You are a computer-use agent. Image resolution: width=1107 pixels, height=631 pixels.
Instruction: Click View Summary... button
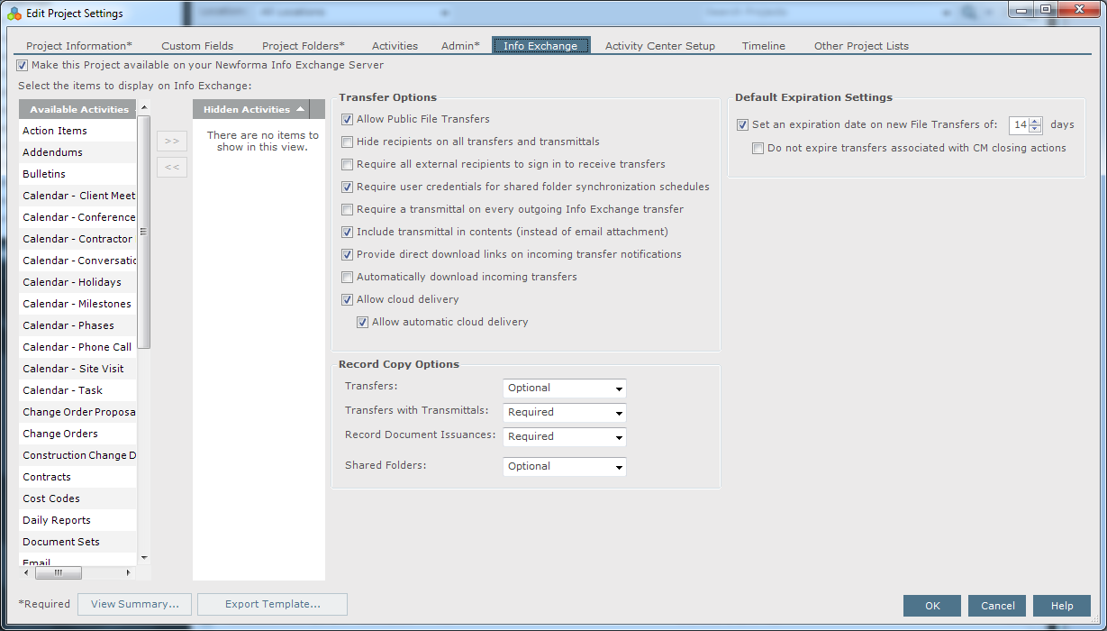[x=134, y=604]
